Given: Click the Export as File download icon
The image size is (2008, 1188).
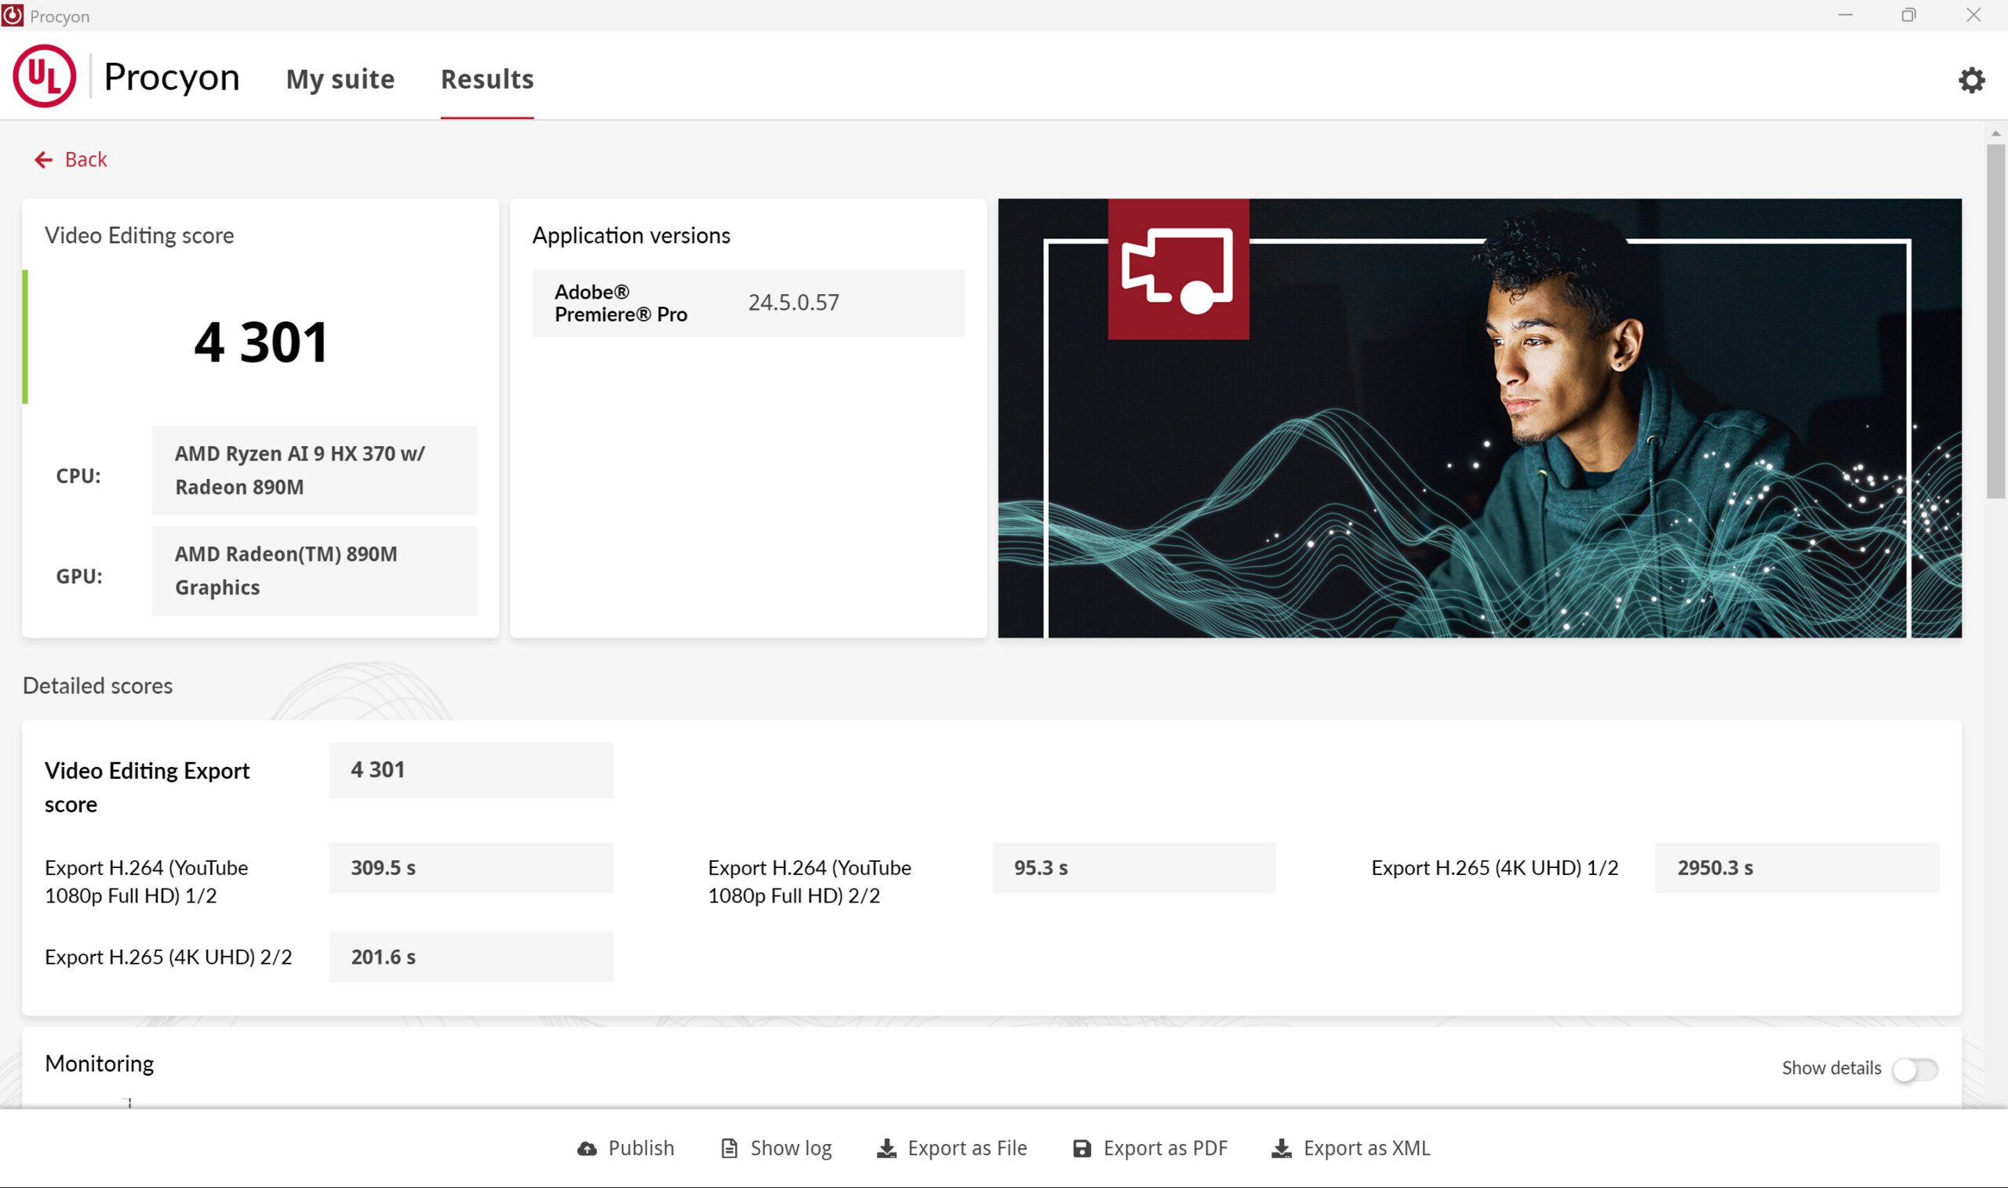Looking at the screenshot, I should click(x=886, y=1149).
